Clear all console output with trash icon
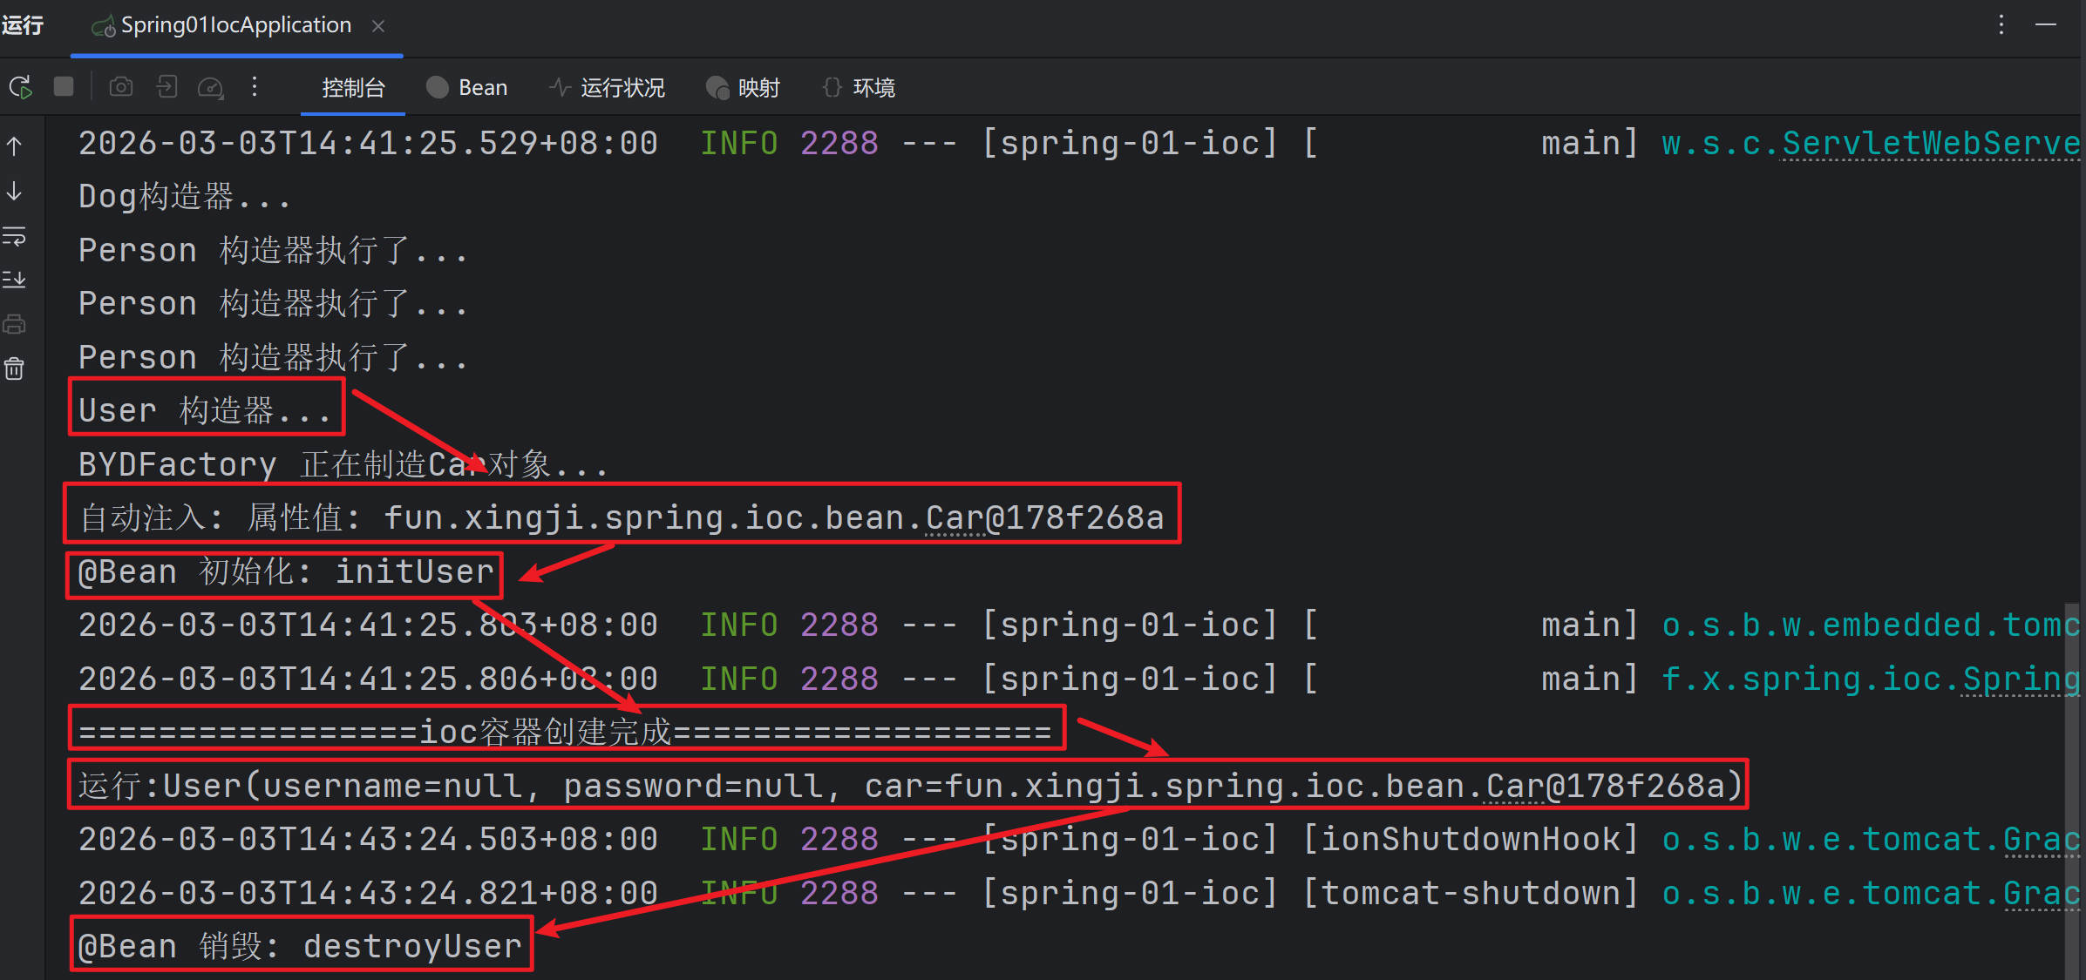 pyautogui.click(x=15, y=369)
